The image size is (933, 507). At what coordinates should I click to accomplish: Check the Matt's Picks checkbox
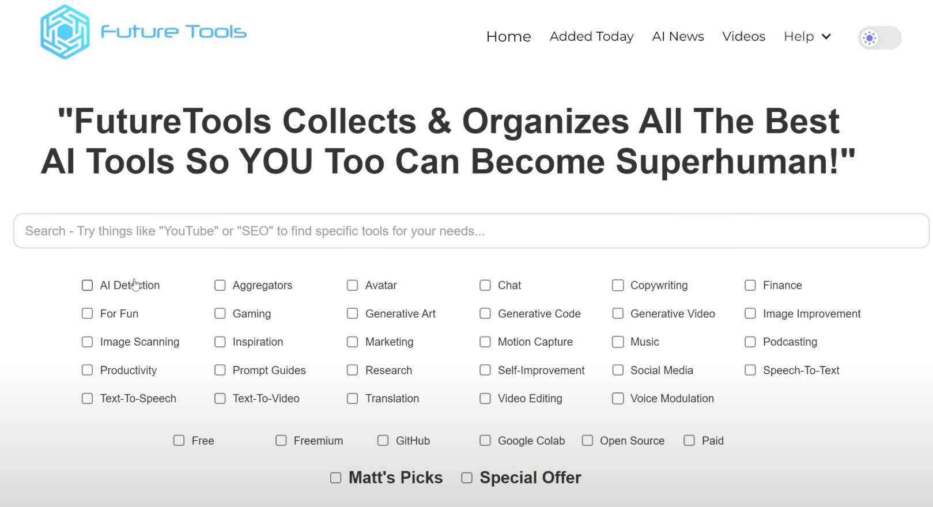click(x=335, y=478)
